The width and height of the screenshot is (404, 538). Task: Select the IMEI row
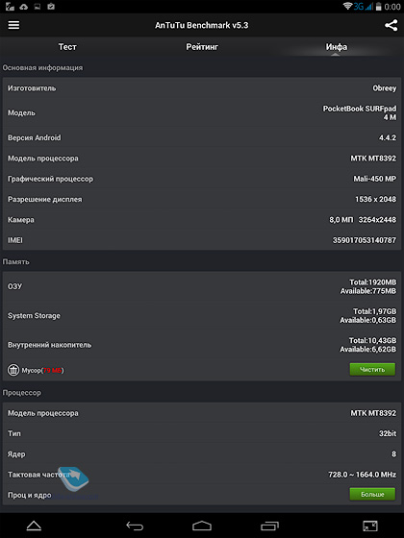pos(202,240)
